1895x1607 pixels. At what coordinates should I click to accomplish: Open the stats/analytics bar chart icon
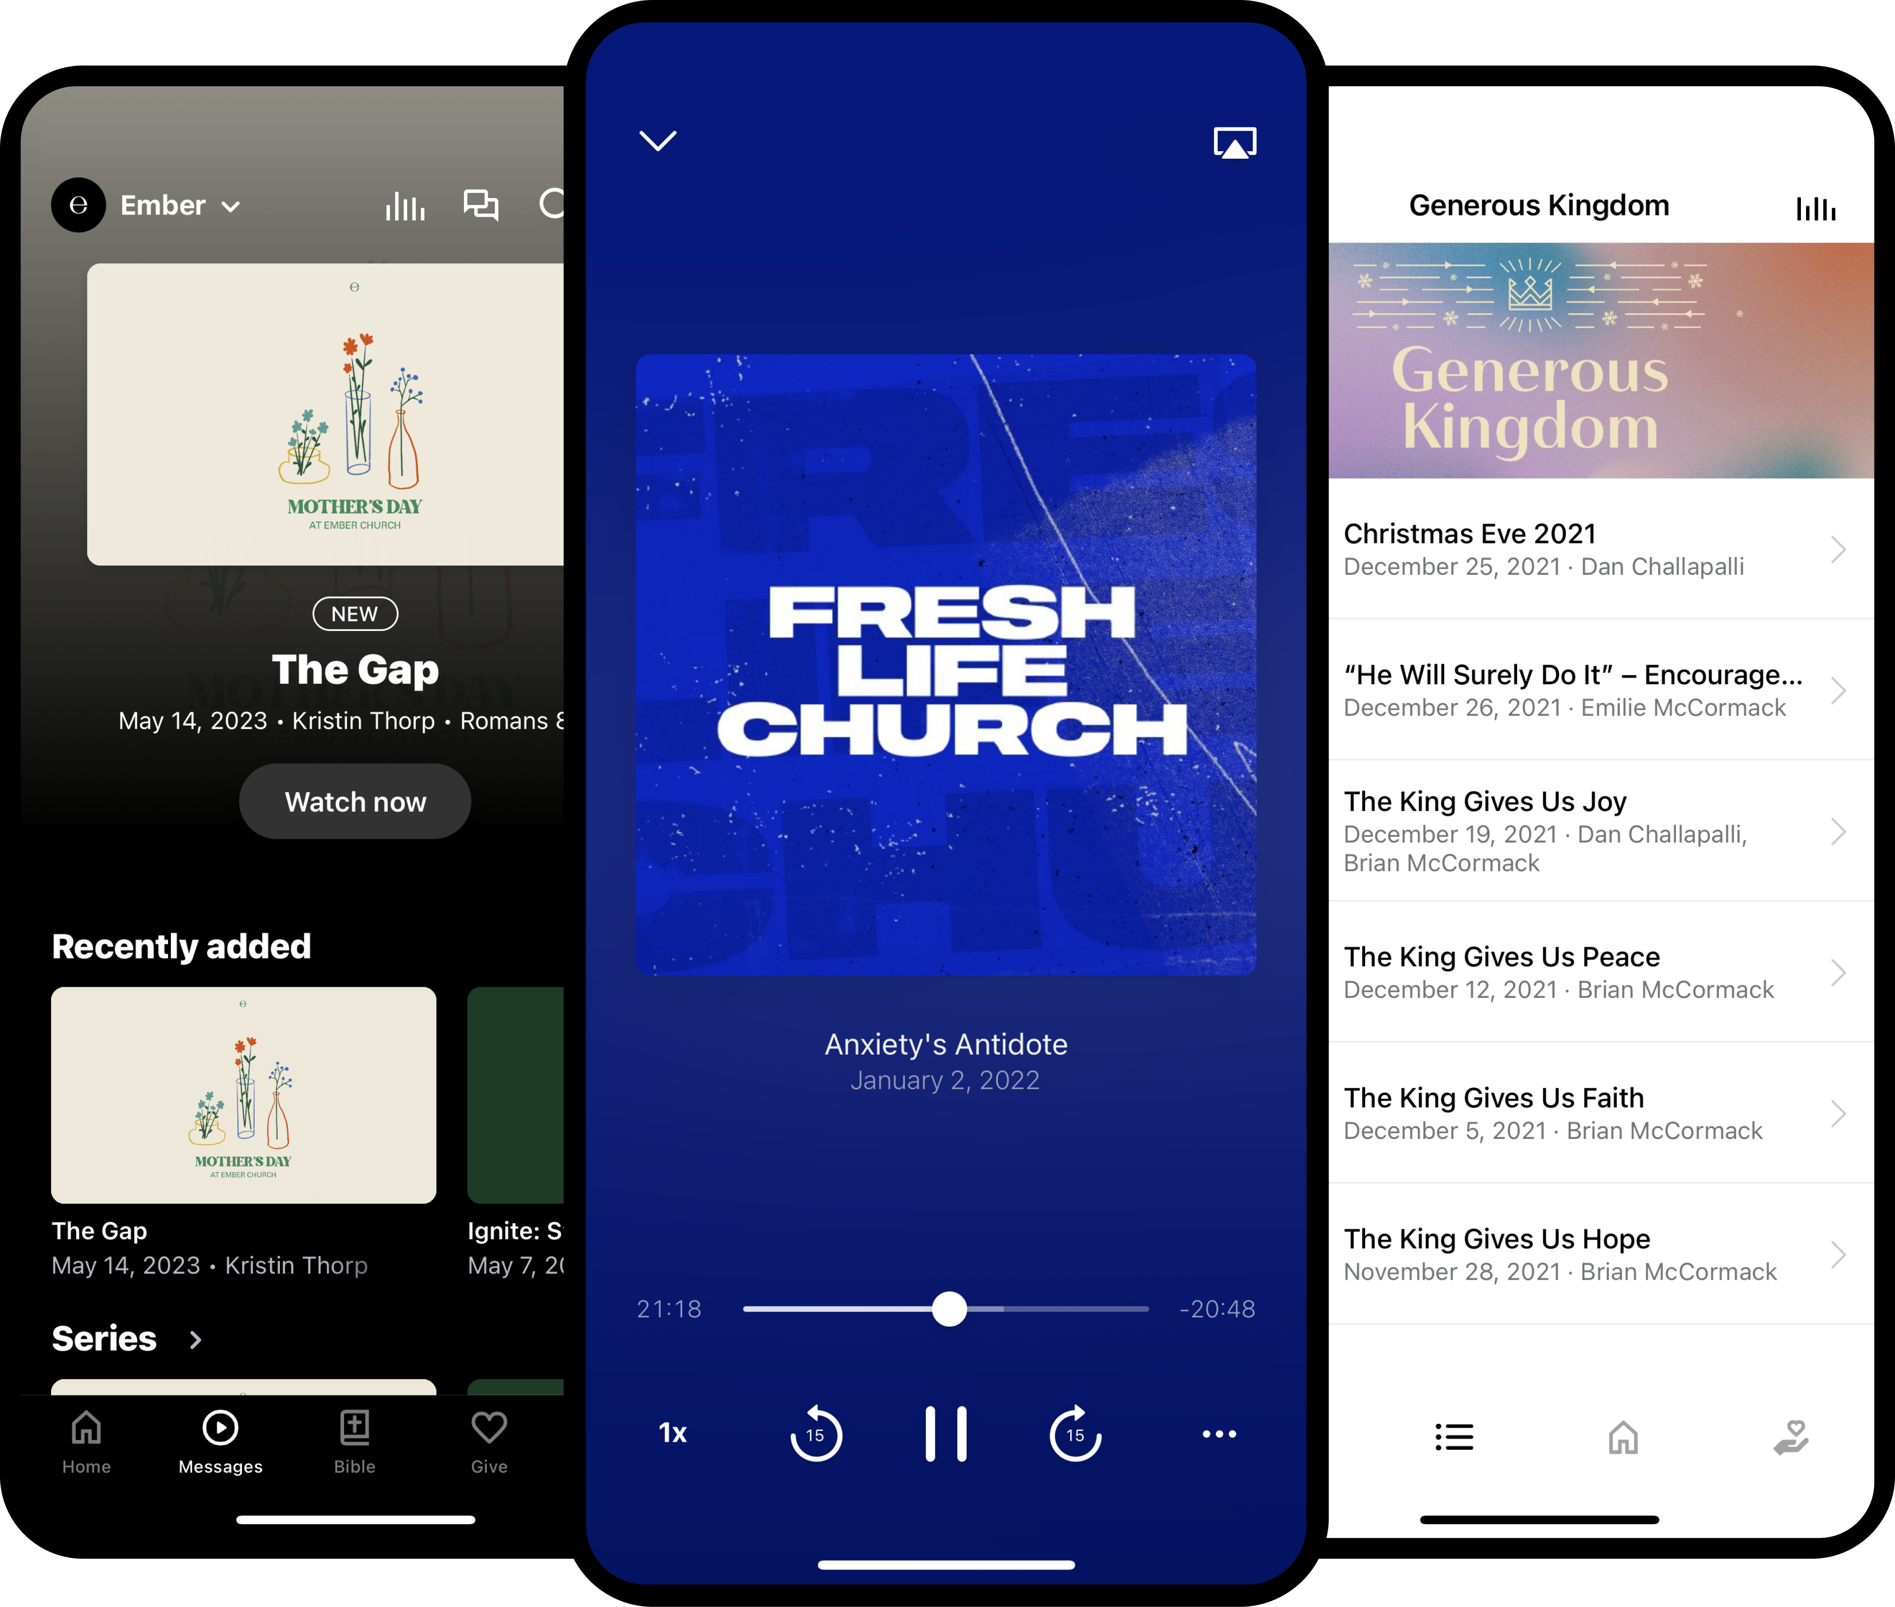(403, 204)
